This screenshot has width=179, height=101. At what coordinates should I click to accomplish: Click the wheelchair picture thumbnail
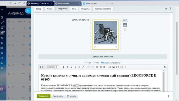tap(105, 33)
